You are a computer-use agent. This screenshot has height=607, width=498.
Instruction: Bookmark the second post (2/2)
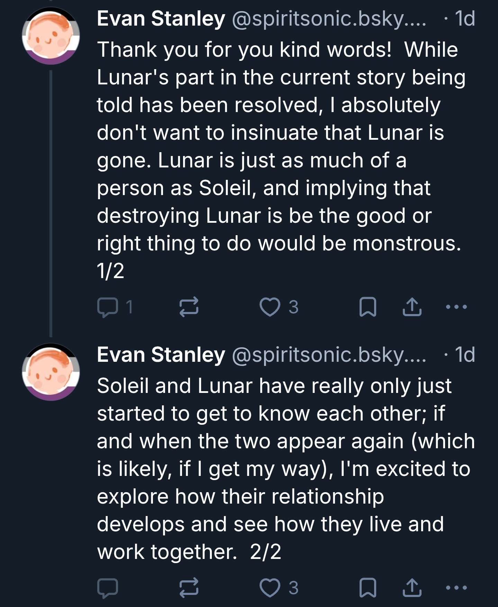368,588
